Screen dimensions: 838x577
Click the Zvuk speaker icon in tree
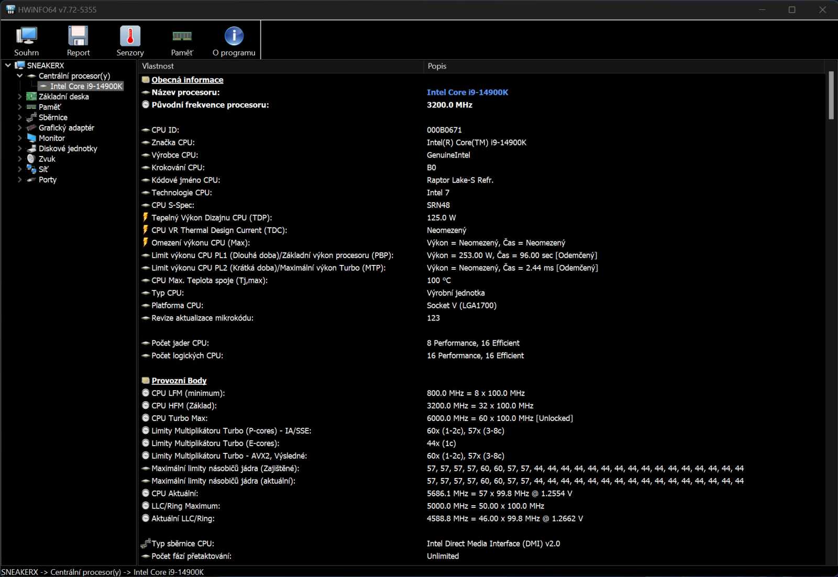(x=31, y=159)
